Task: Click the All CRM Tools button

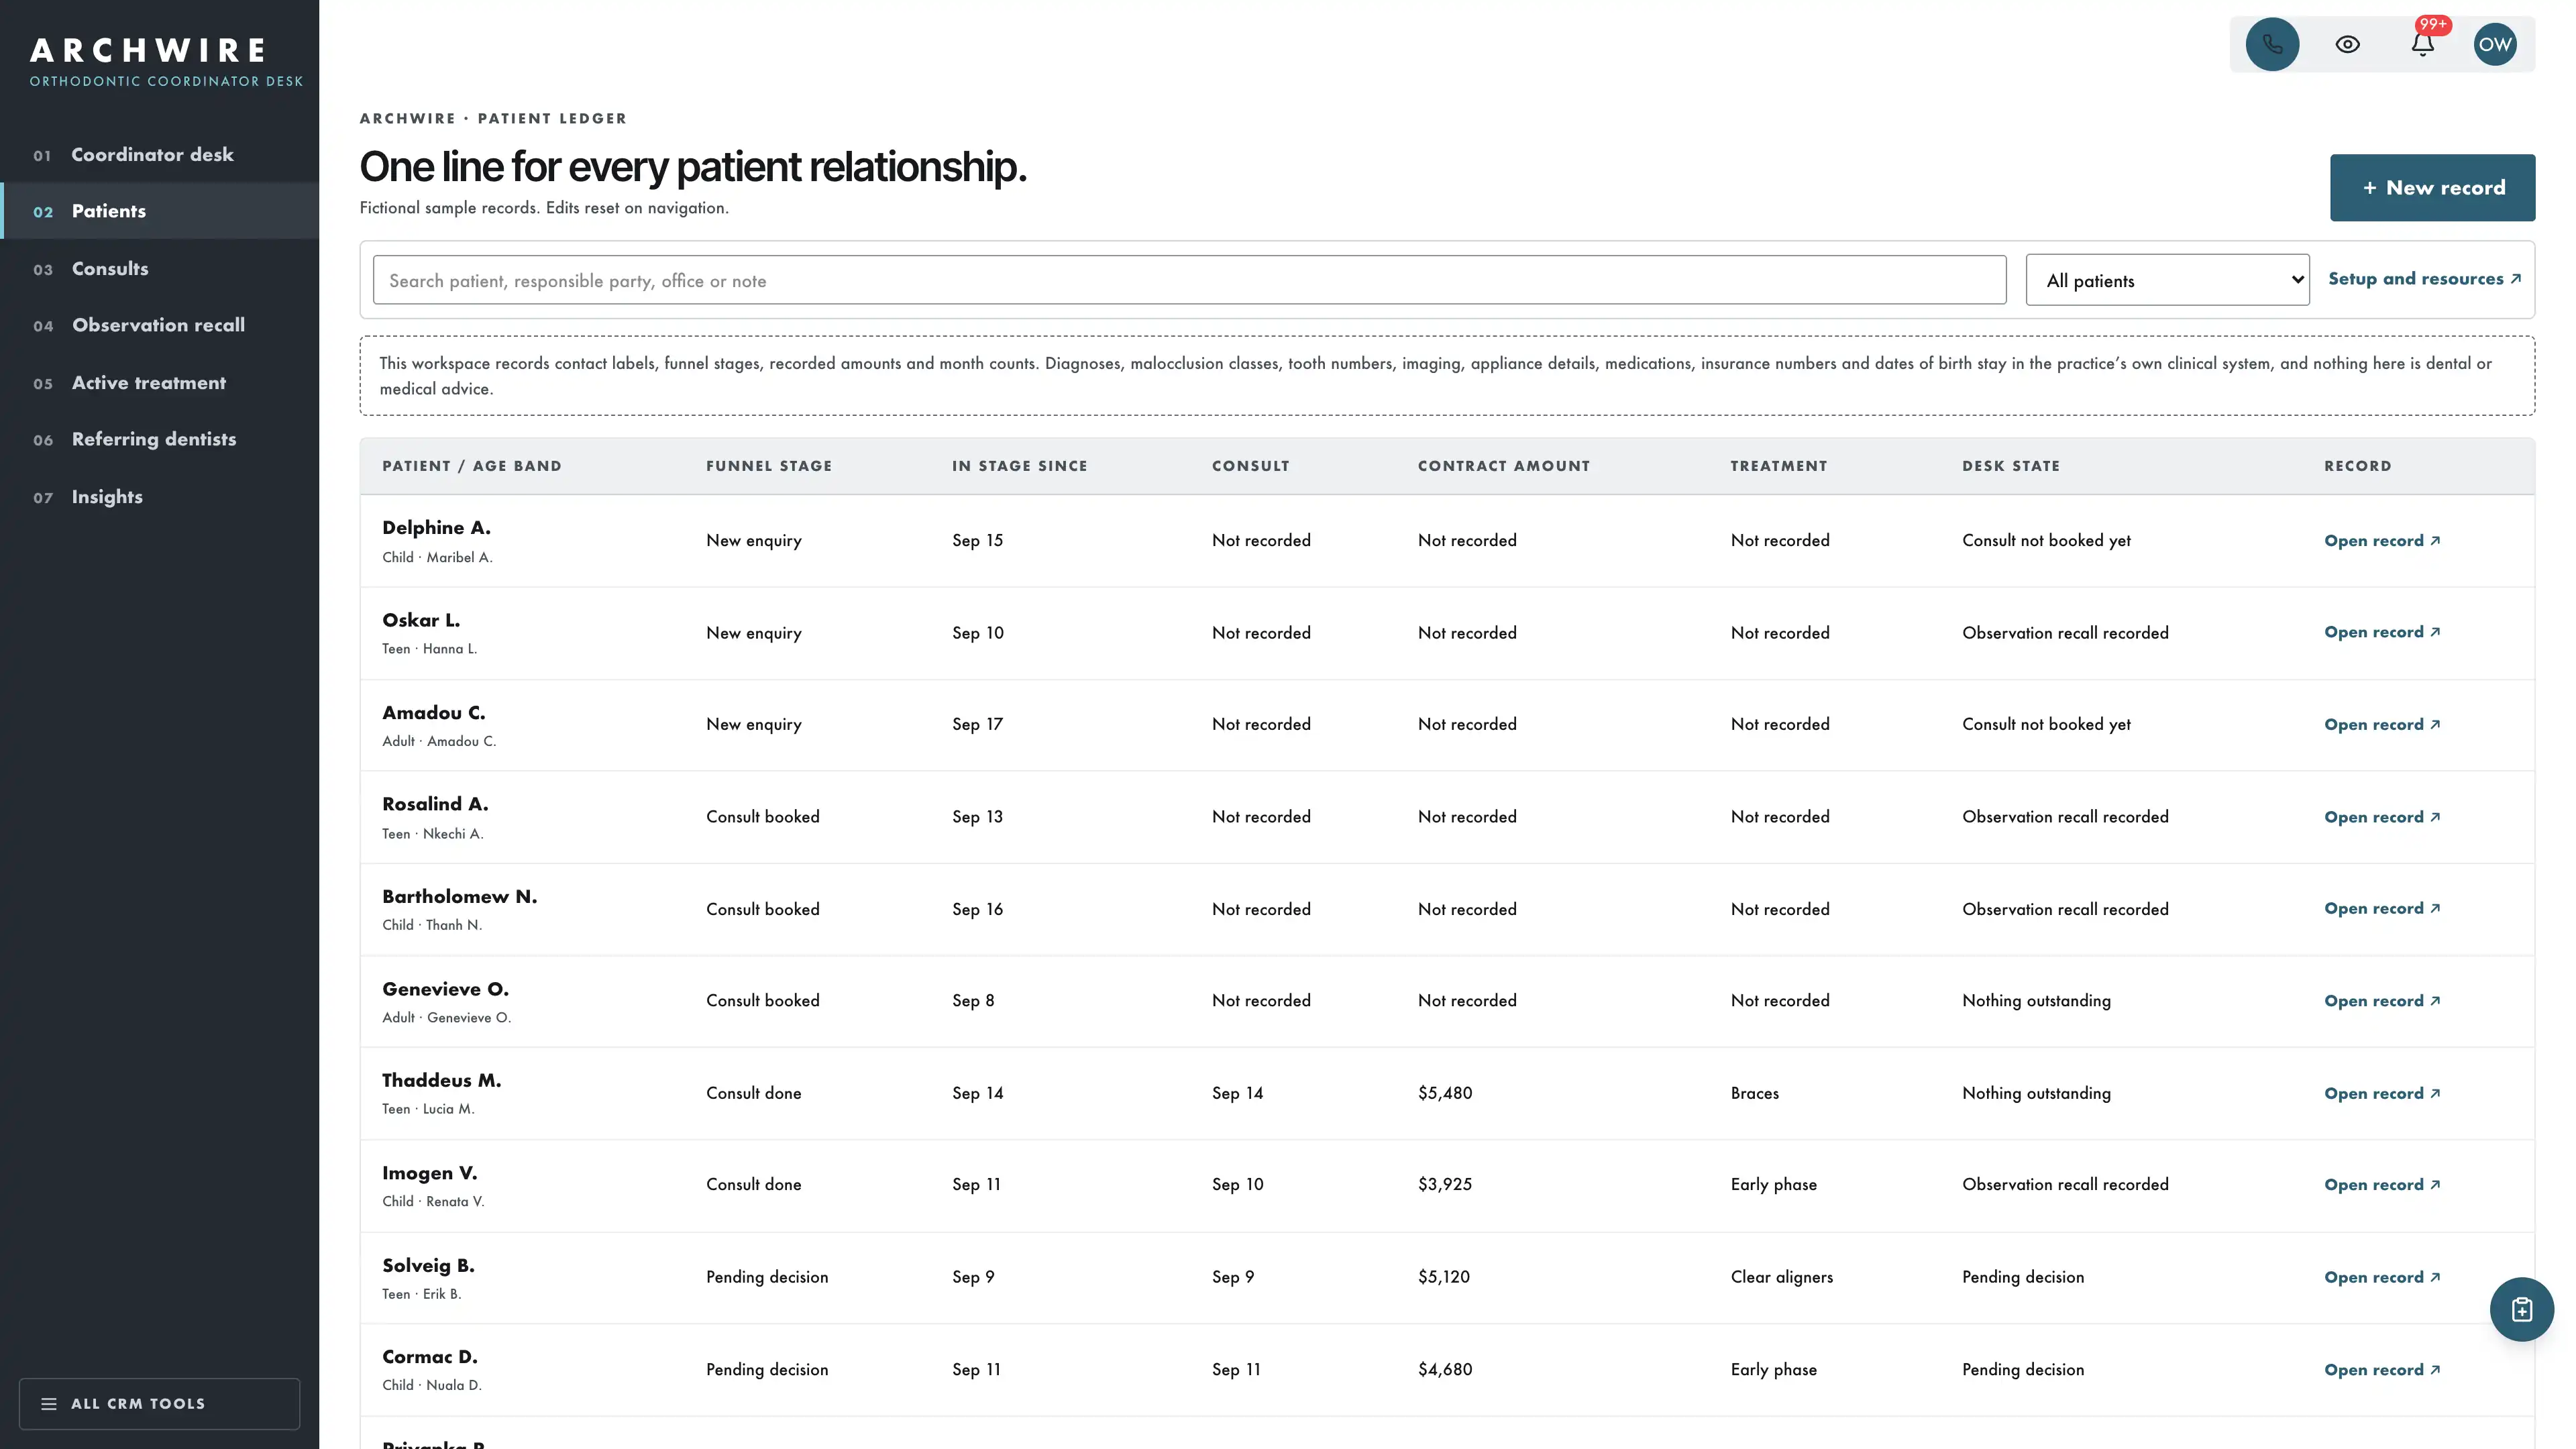Action: click(x=159, y=1403)
